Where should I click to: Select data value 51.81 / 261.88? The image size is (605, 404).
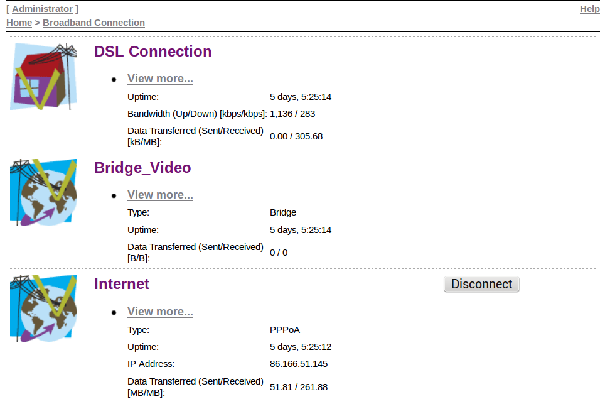point(299,387)
